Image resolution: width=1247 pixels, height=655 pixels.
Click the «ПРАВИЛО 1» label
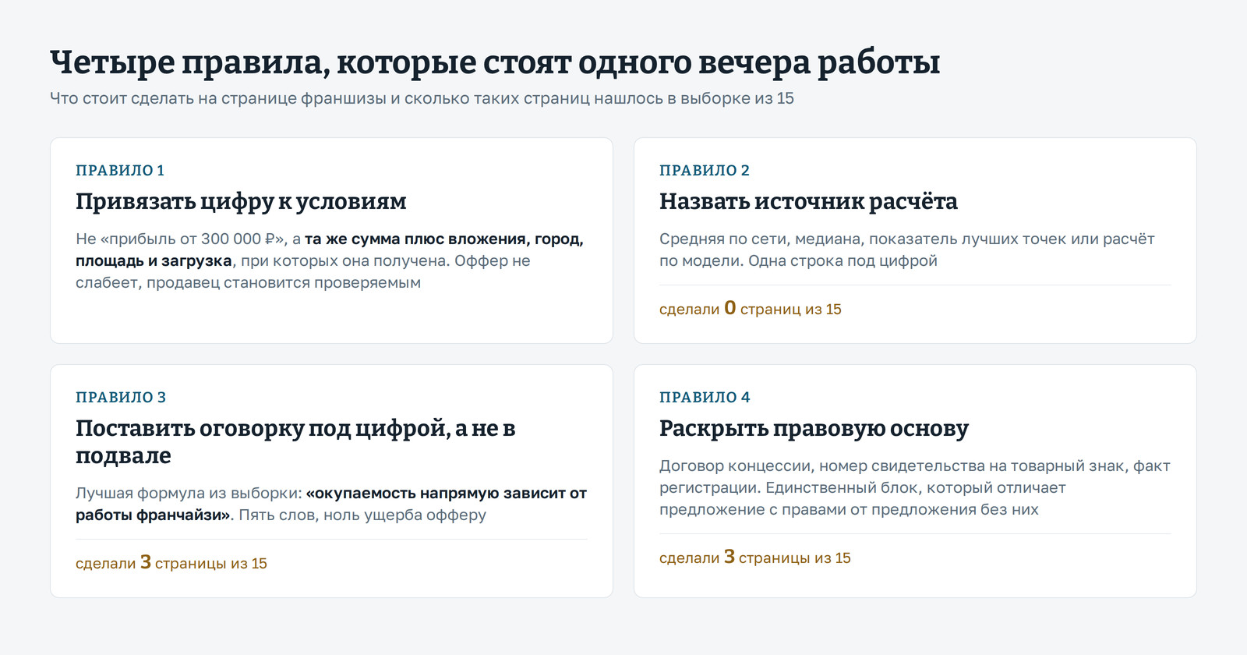tap(120, 171)
